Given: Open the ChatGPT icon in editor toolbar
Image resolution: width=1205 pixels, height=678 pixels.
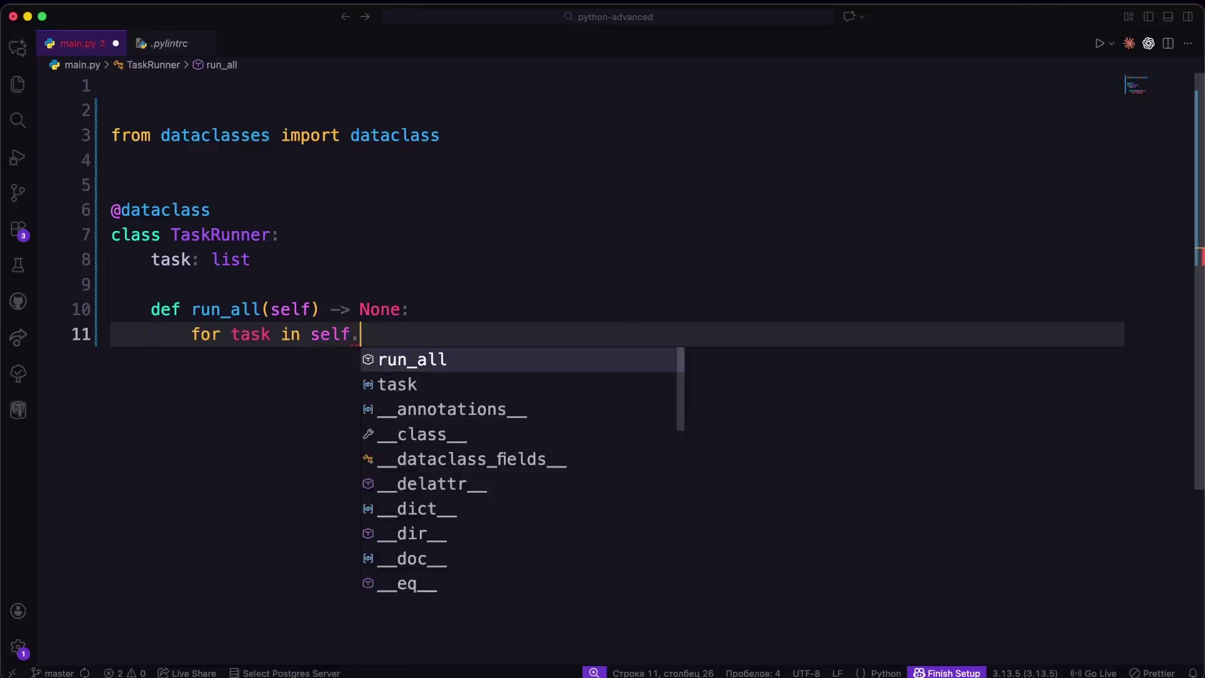Looking at the screenshot, I should click(1149, 43).
